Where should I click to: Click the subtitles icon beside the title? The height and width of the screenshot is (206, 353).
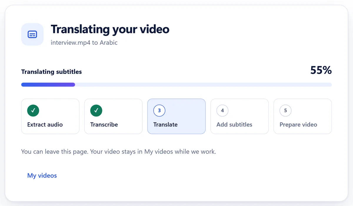(32, 34)
